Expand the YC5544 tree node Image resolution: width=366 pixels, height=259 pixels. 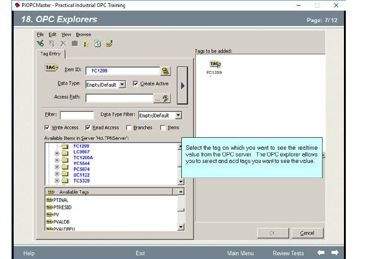pyautogui.click(x=57, y=167)
